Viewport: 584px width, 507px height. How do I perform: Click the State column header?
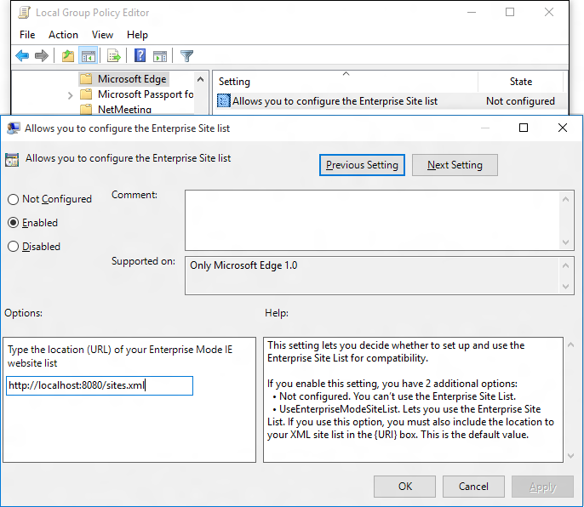pos(520,82)
